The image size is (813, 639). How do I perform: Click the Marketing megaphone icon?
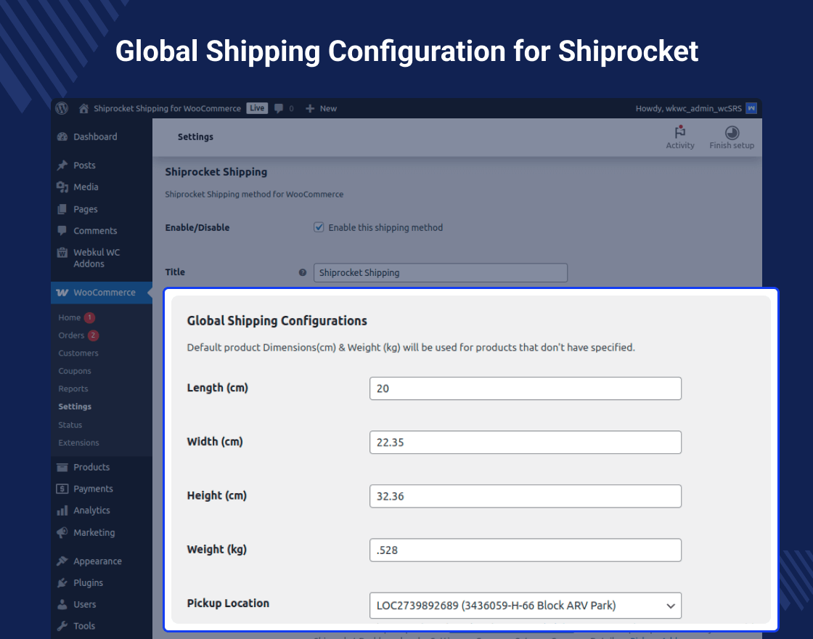[x=63, y=532]
